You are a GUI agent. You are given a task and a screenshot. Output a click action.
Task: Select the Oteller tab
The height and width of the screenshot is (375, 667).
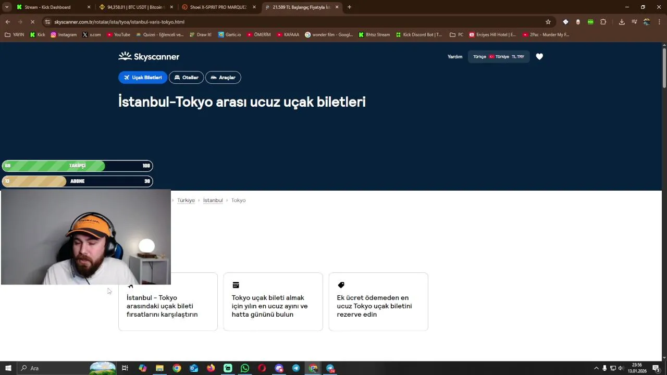click(x=186, y=78)
